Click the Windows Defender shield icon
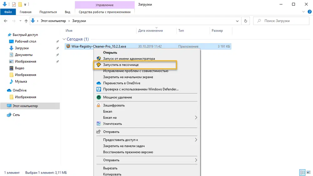Image resolution: width=313 pixels, height=176 pixels. tap(99, 89)
